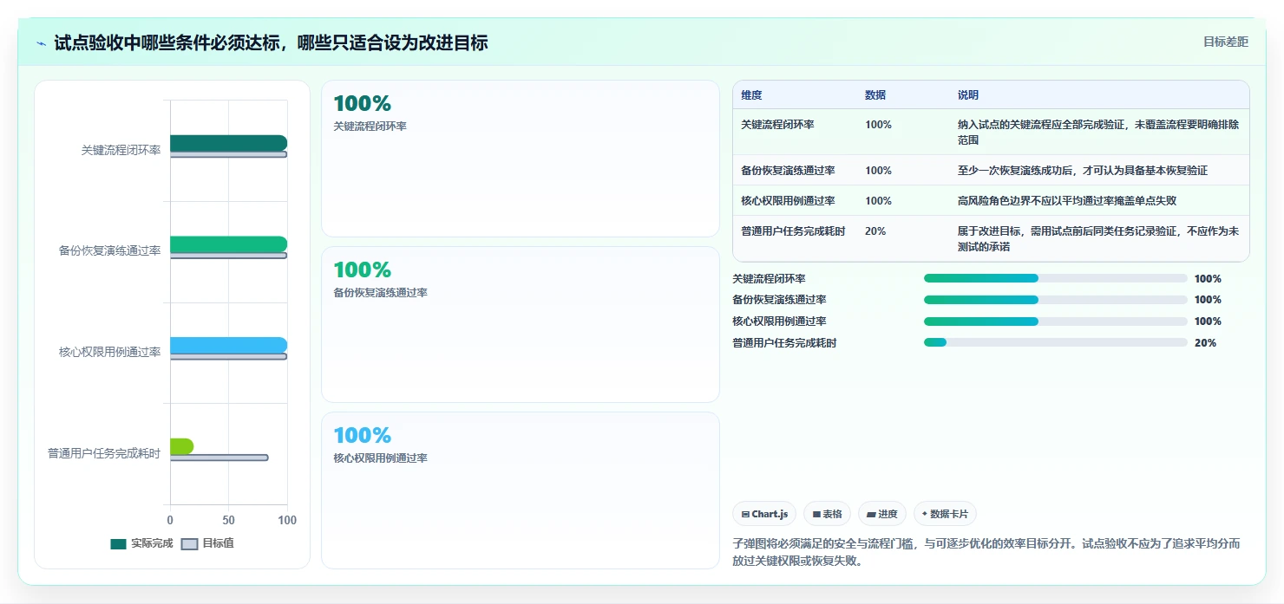Open the 核心权限用例通过率 100% data card
The width and height of the screenshot is (1284, 604).
[521, 490]
